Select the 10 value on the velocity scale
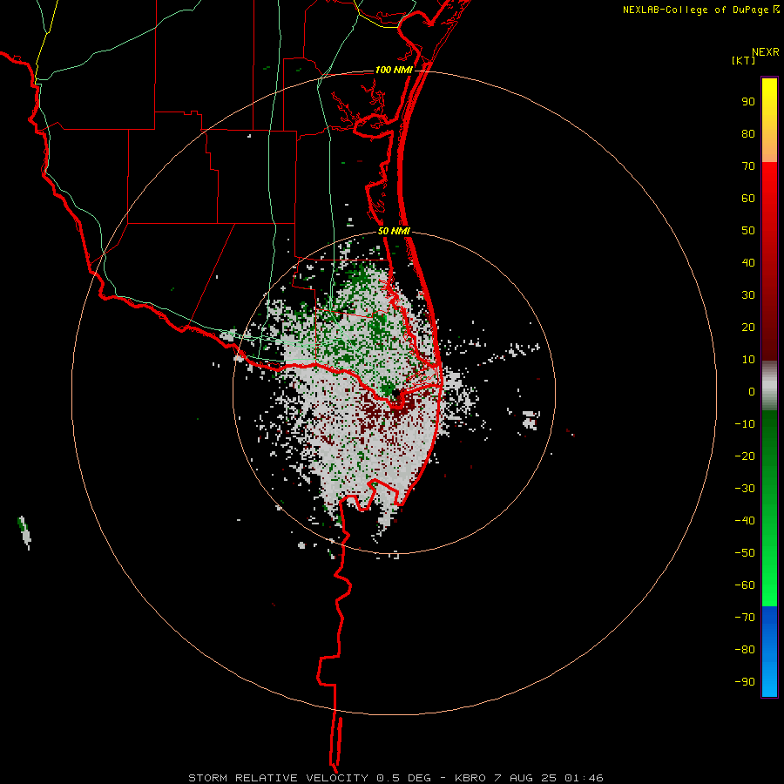The image size is (784, 784). [x=748, y=360]
